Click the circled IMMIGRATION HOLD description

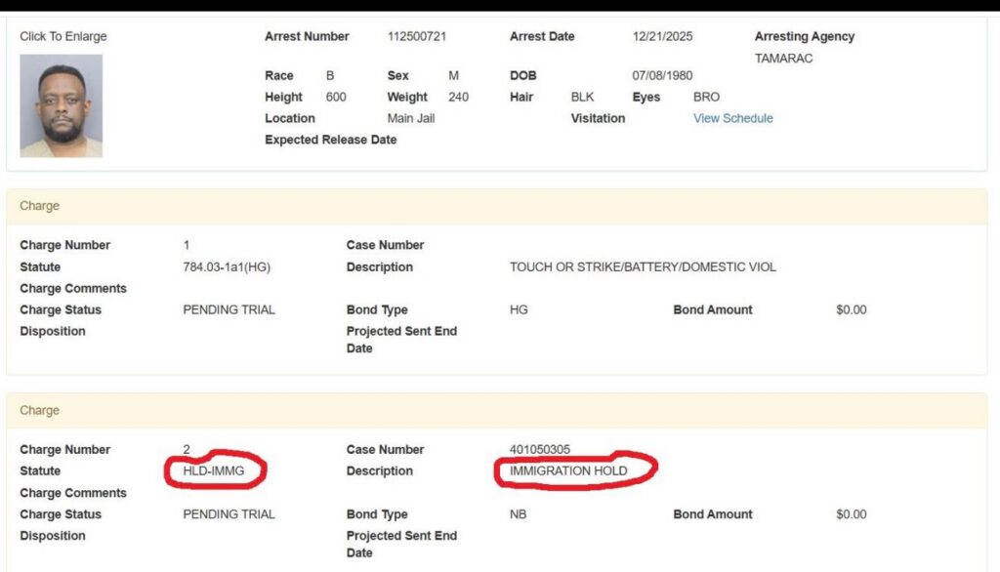coord(568,471)
